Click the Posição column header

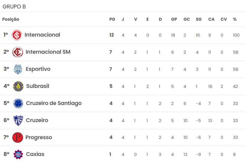click(x=11, y=19)
